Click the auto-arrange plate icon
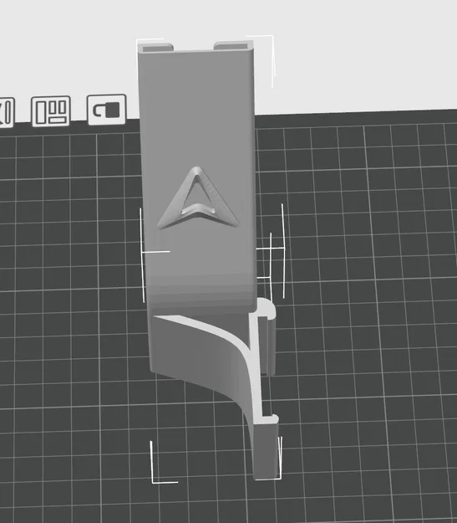This screenshot has width=457, height=523. coord(51,111)
